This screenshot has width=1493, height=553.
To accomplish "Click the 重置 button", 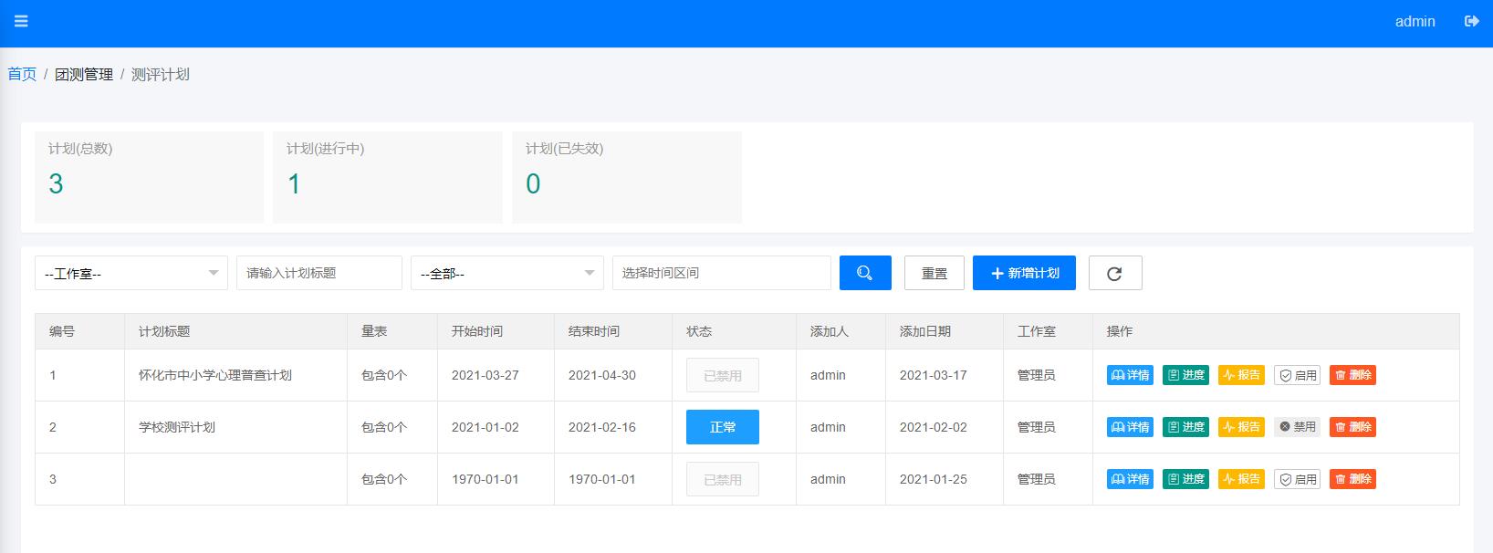I will 934,273.
